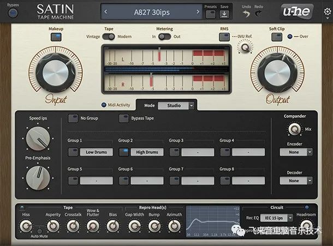
Task: Click the Group 3 name field
Action: coord(198,152)
